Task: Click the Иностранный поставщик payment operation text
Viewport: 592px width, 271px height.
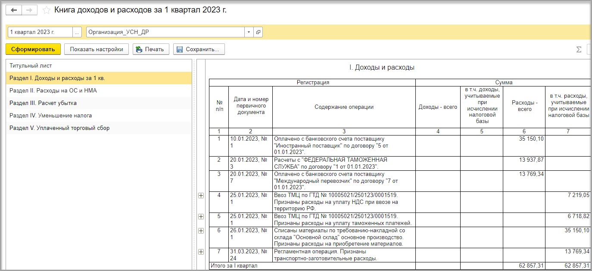Action: click(x=344, y=145)
